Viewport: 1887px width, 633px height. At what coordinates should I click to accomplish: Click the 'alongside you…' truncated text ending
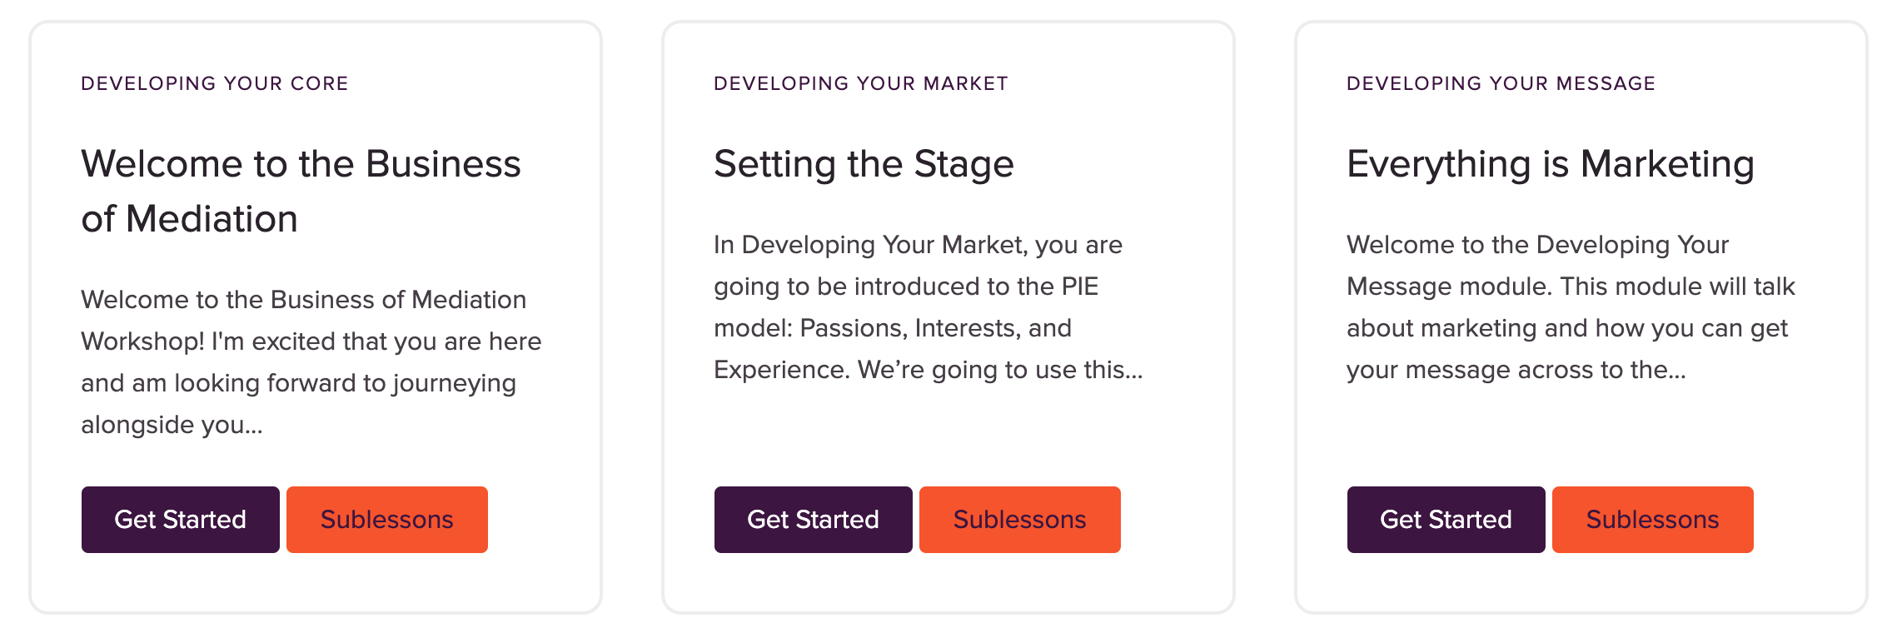click(x=172, y=425)
